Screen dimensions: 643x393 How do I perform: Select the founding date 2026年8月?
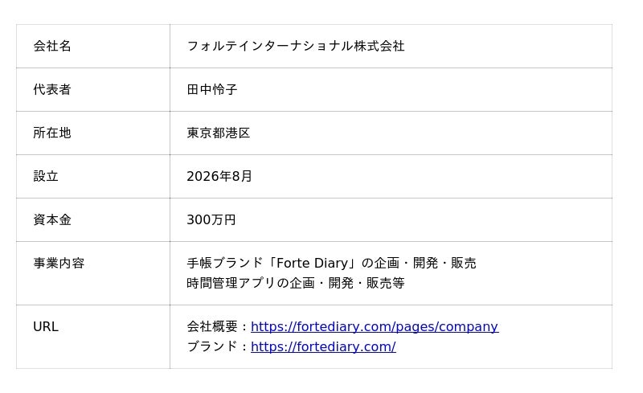219,176
